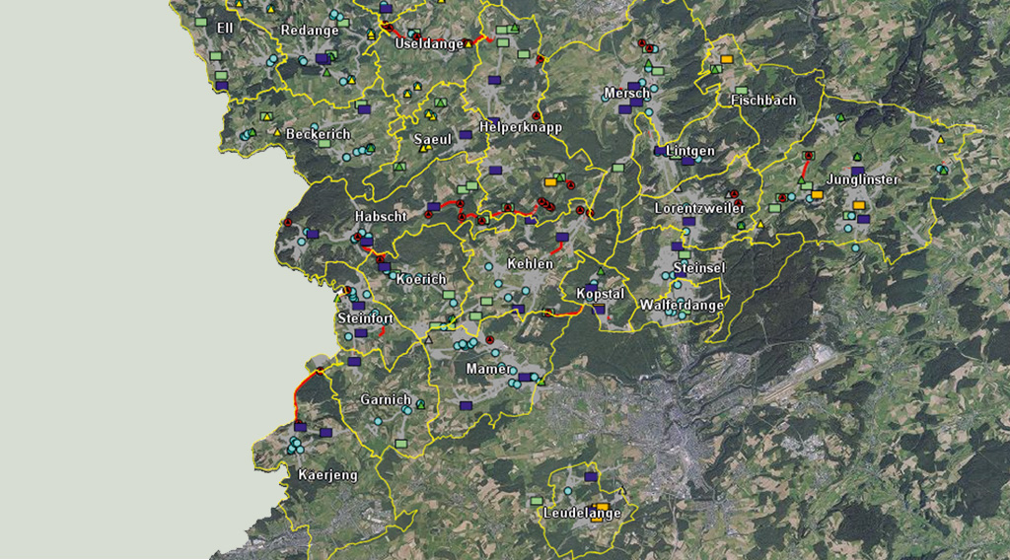Select the cyan circle south of Junglinster
1010x560 pixels.
[854, 248]
